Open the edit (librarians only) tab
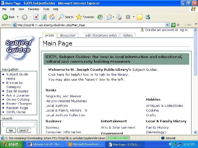This screenshot has width=198, height=148. point(101,35)
